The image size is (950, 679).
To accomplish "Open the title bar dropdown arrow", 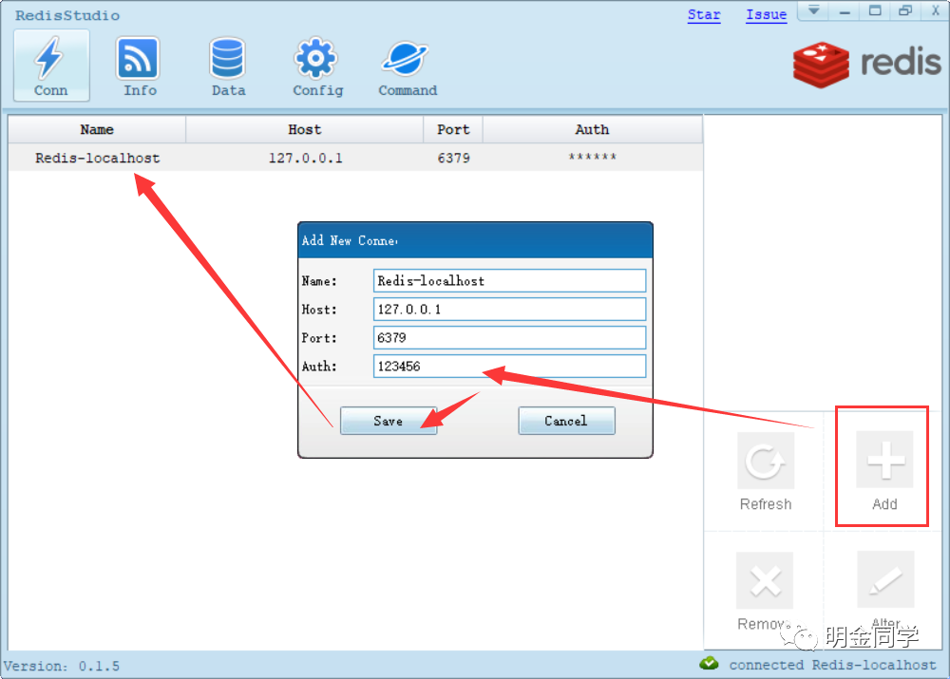I will pos(813,11).
